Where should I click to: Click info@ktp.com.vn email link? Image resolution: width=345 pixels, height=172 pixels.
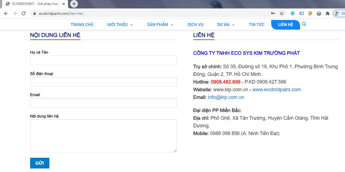coord(226,97)
